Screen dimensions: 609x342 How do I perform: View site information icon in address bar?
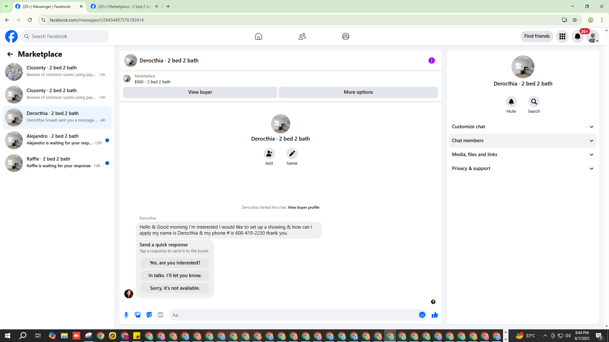(x=43, y=20)
